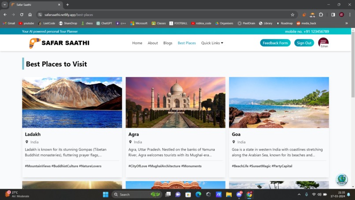Viewport: 355px width, 200px height.
Task: Expand Quick Links dropdown
Action: pyautogui.click(x=212, y=43)
